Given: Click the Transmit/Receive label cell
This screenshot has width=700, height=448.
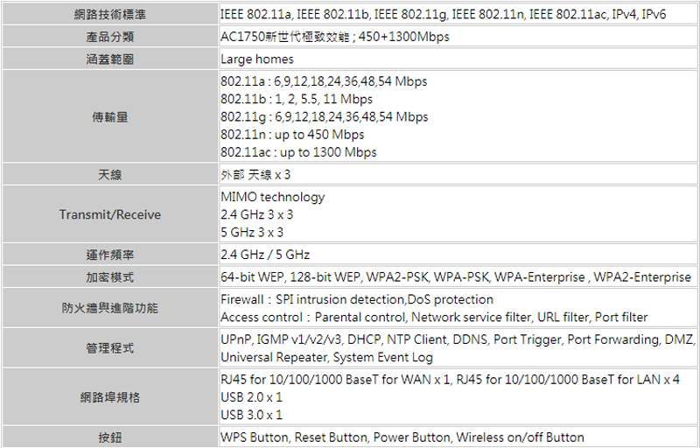Looking at the screenshot, I should [x=110, y=214].
